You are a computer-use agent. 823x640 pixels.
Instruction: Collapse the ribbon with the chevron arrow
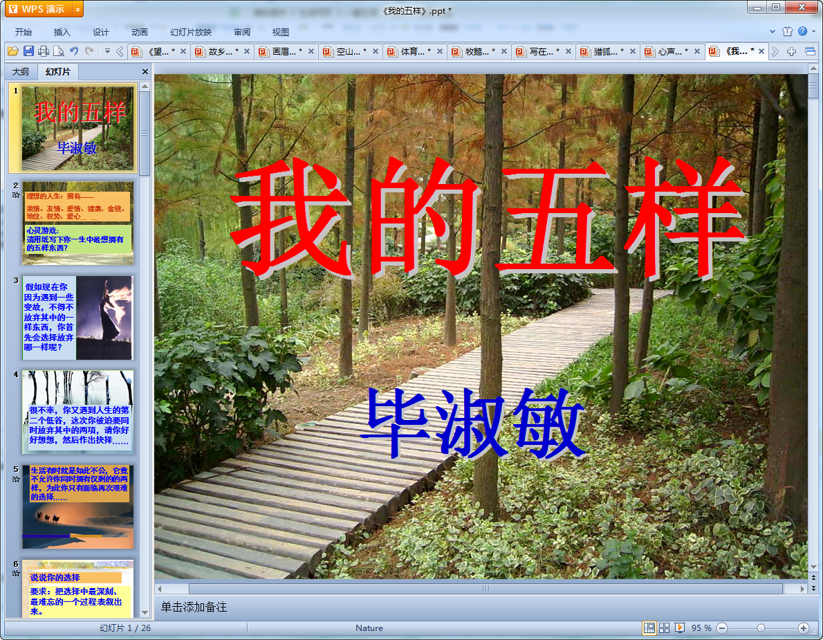click(772, 32)
